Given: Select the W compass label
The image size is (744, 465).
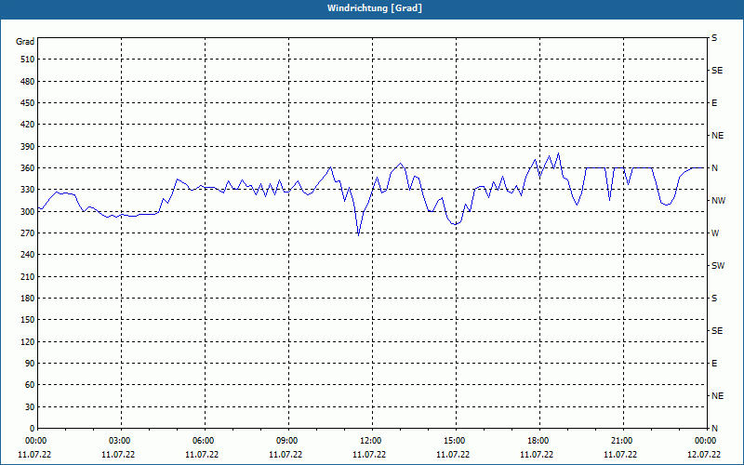Looking at the screenshot, I should [715, 233].
